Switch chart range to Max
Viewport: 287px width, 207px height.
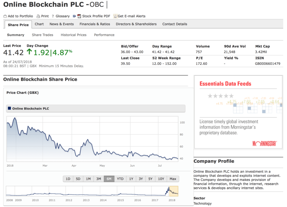point(173,179)
